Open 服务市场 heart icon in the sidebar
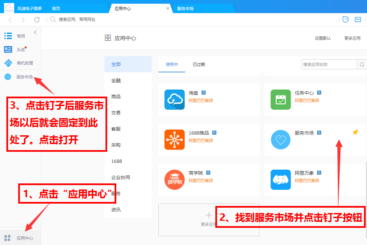Screen dimensions: 367x245 click(x=8, y=77)
